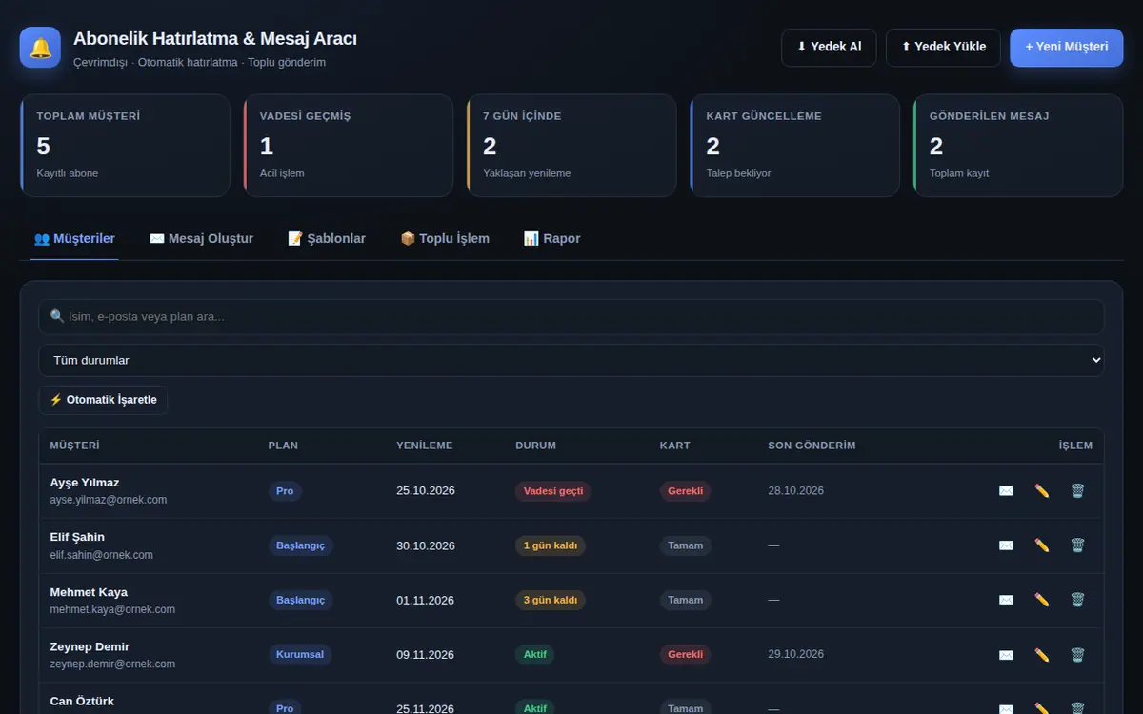This screenshot has width=1143, height=714.
Task: Send message to Ayşe Yılmaz via envelope icon
Action: pyautogui.click(x=1006, y=491)
